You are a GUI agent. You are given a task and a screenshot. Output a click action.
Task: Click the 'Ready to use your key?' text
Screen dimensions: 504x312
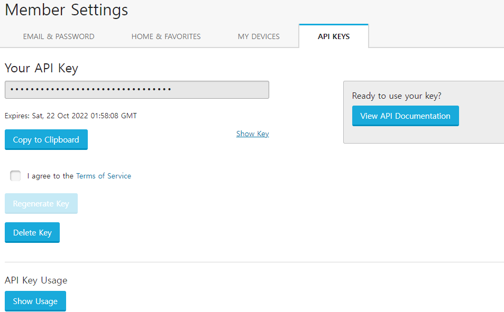coord(397,96)
